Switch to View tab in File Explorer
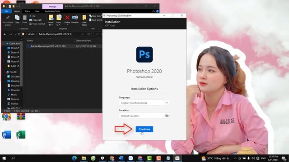Viewport: 289px width, 162px height. 37,11
